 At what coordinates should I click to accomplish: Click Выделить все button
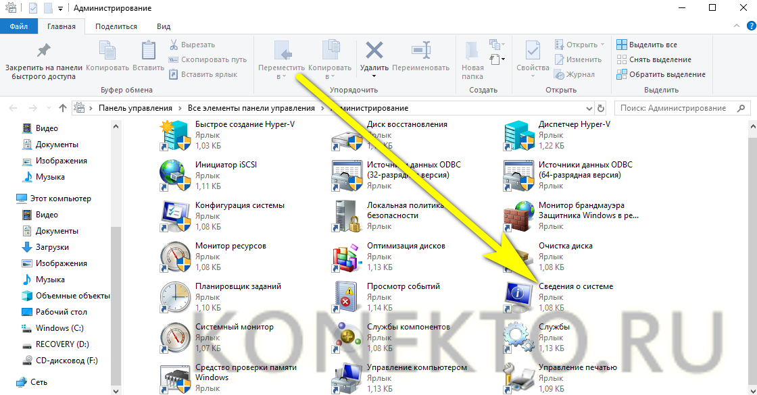tap(647, 45)
